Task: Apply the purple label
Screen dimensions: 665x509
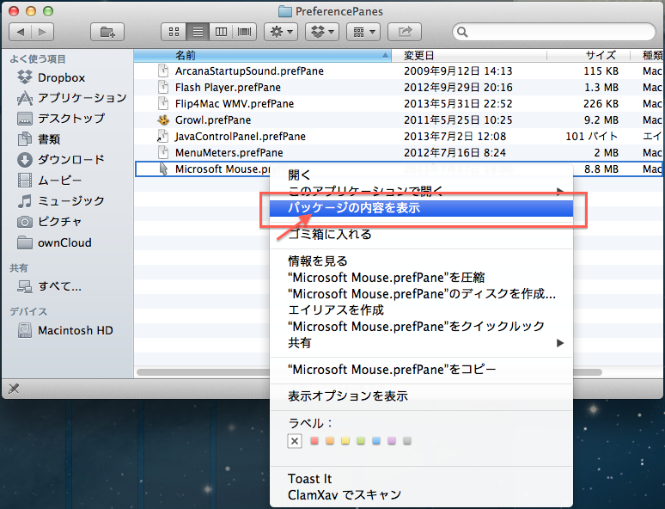Action: point(392,441)
